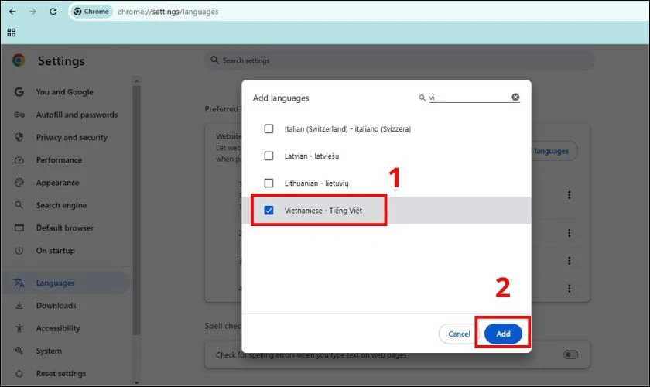Open the fourth language row's three-dot menu
Screen dimensions: 650x387
pos(570,288)
